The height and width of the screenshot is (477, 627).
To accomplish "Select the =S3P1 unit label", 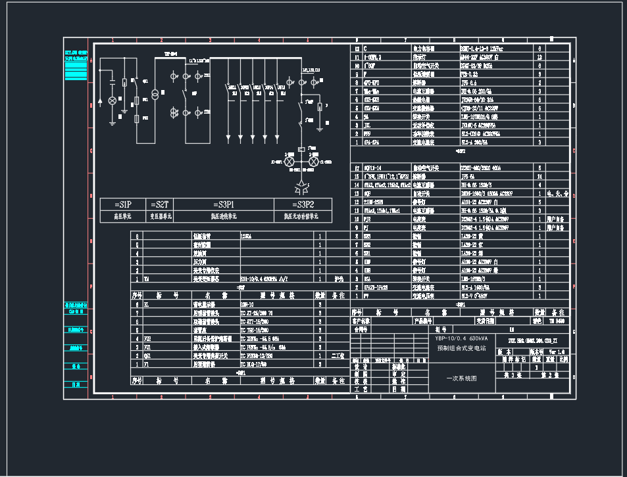I will 224,204.
